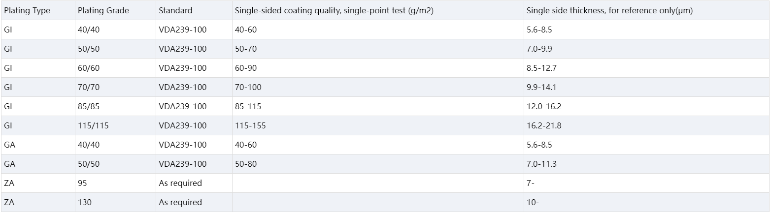Click the Plating Grade column header
This screenshot has height=214, width=771.
tap(103, 10)
